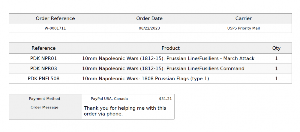Click the Qty column header

(276, 48)
